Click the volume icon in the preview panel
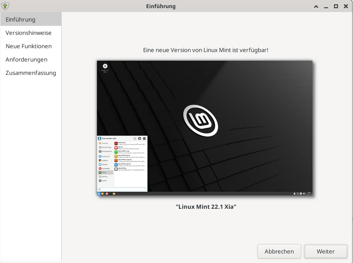Image resolution: width=353 pixels, height=263 pixels. click(304, 194)
